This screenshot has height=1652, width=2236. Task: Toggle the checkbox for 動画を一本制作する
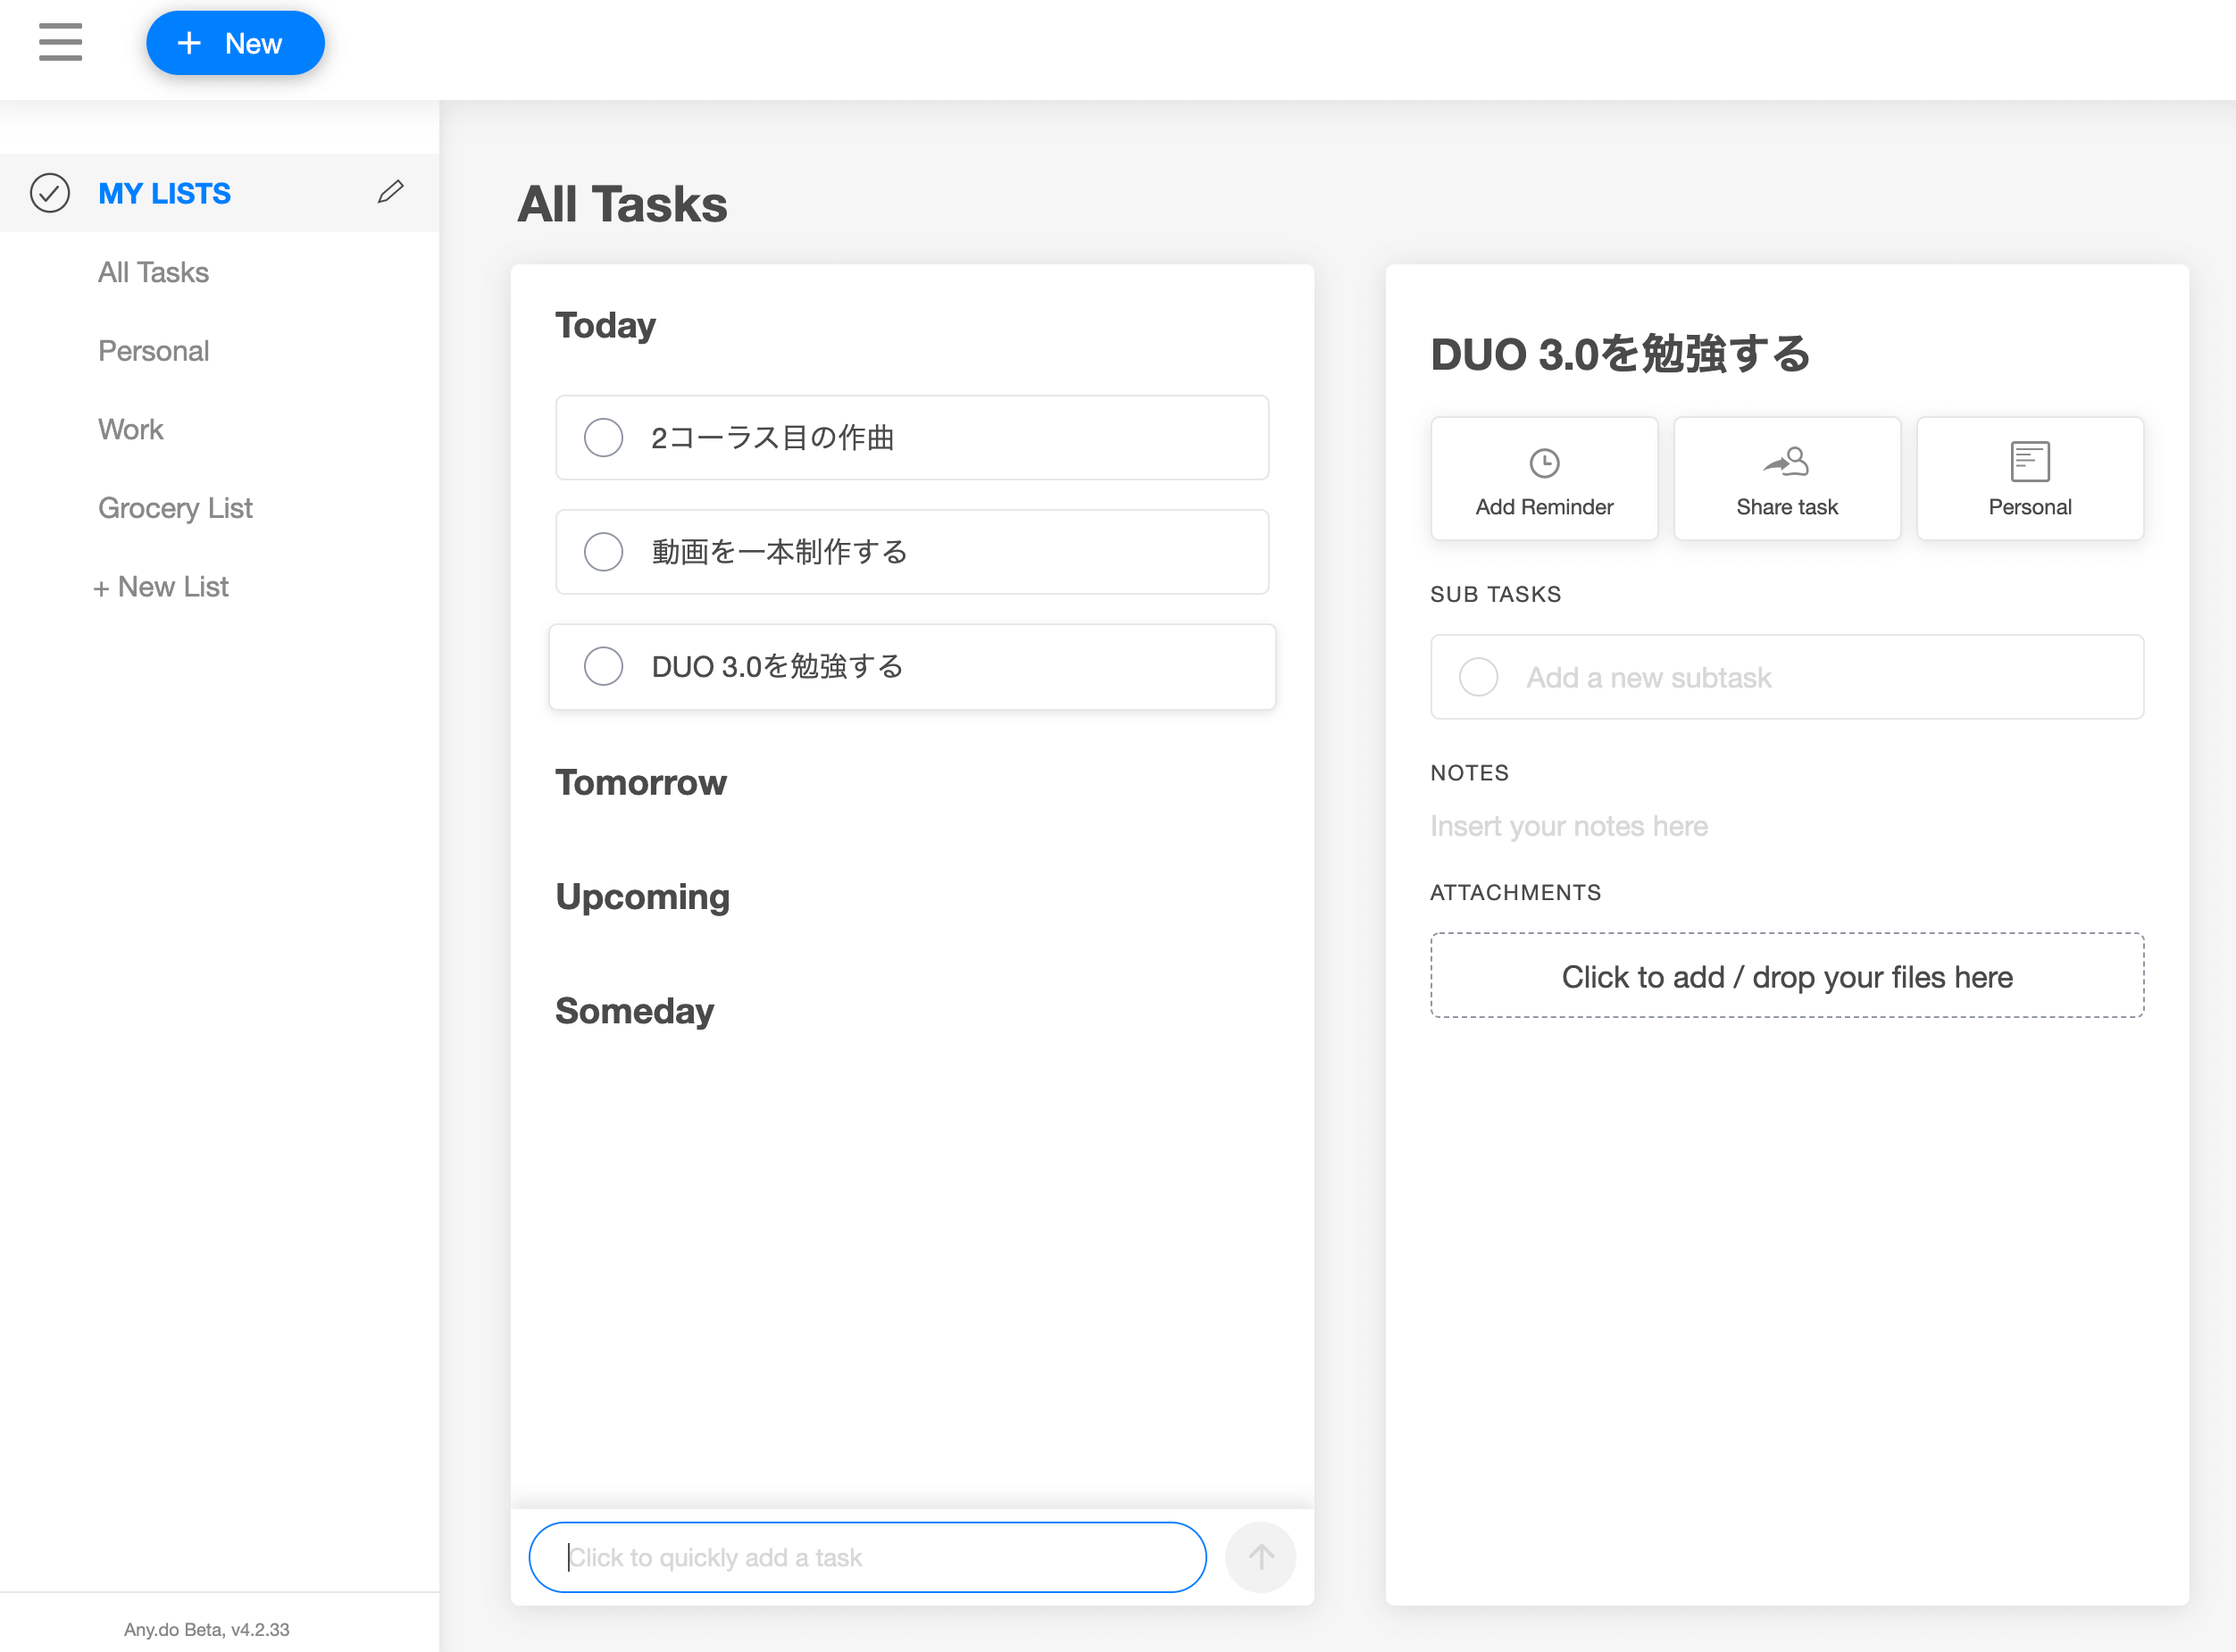pyautogui.click(x=605, y=552)
